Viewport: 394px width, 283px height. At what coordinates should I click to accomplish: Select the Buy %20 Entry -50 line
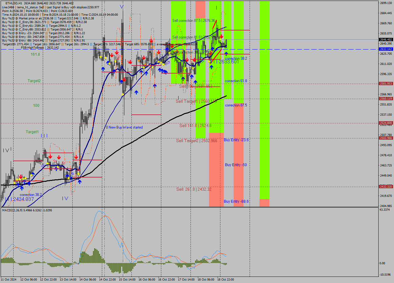42,37
